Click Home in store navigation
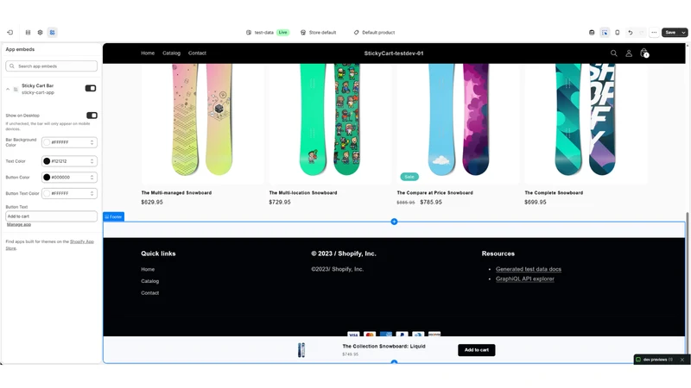This screenshot has height=388, width=691. click(x=148, y=53)
